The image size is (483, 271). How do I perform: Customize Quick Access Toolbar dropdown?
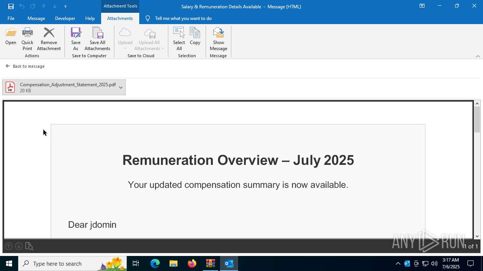coord(65,6)
